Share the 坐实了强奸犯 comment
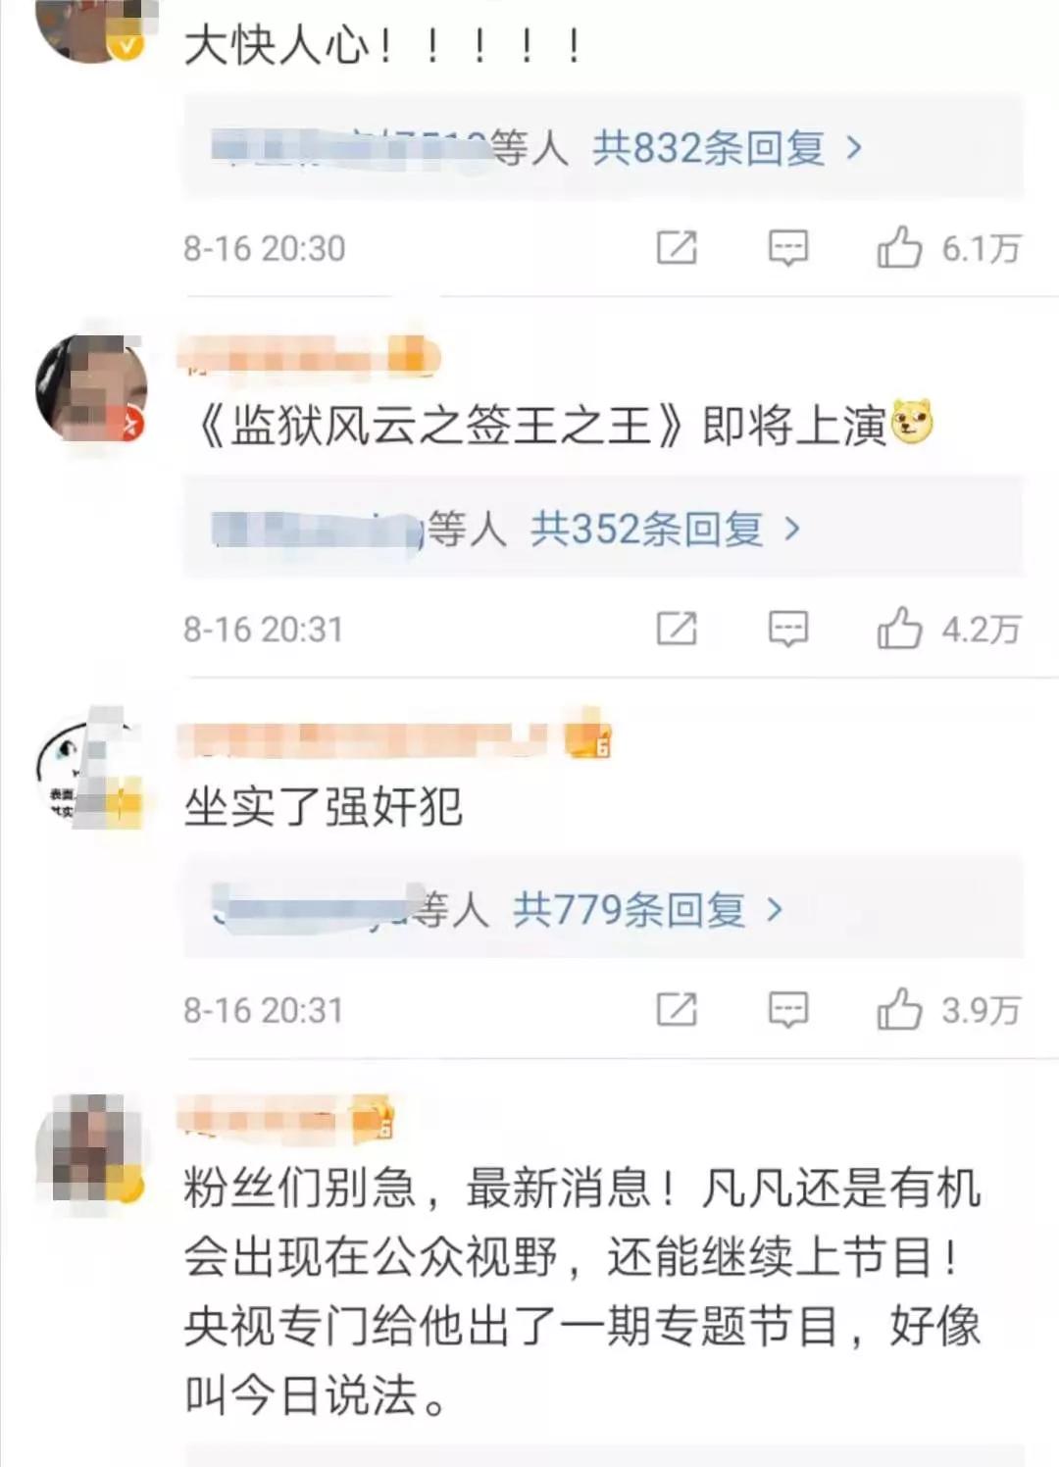The width and height of the screenshot is (1059, 1467). click(677, 1009)
